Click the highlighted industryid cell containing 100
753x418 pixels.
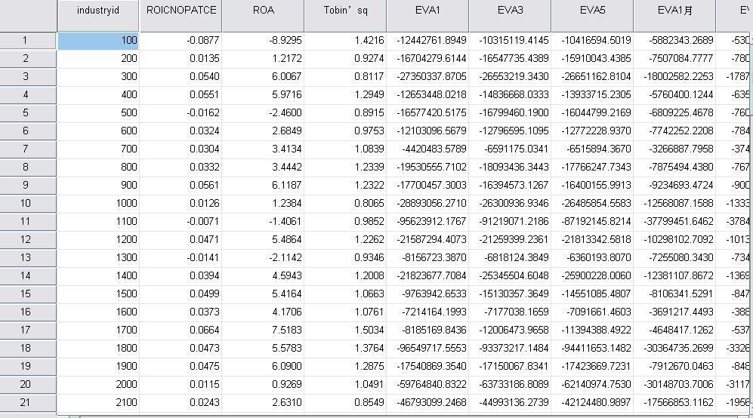pyautogui.click(x=98, y=40)
